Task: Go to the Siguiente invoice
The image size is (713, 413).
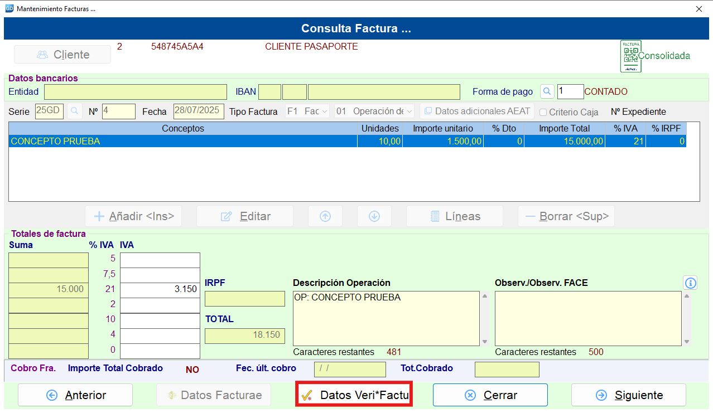Action: tap(629, 395)
